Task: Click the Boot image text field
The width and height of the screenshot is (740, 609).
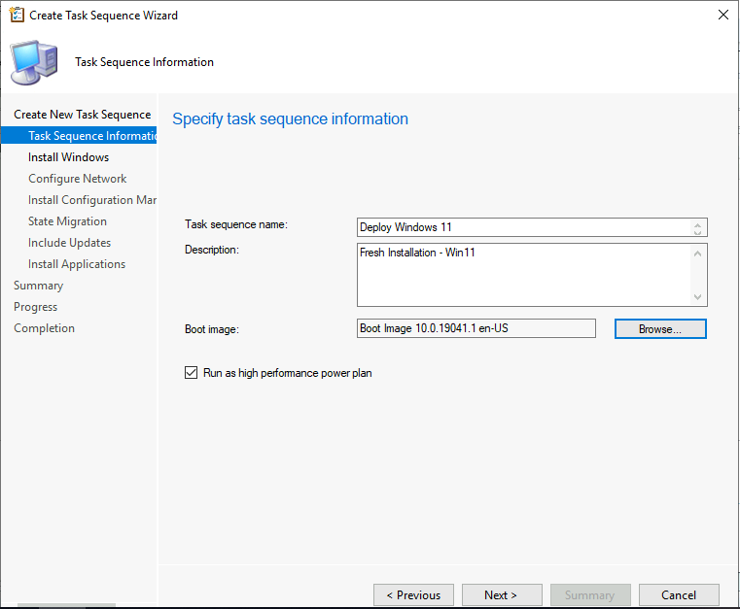Action: (x=476, y=328)
